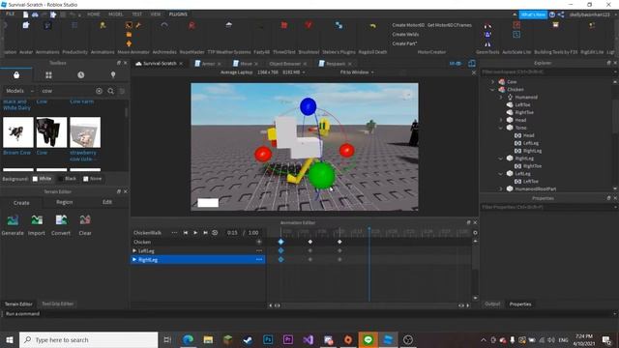This screenshot has height=348, width=619.
Task: Click Create Motor6D button
Action: click(408, 25)
